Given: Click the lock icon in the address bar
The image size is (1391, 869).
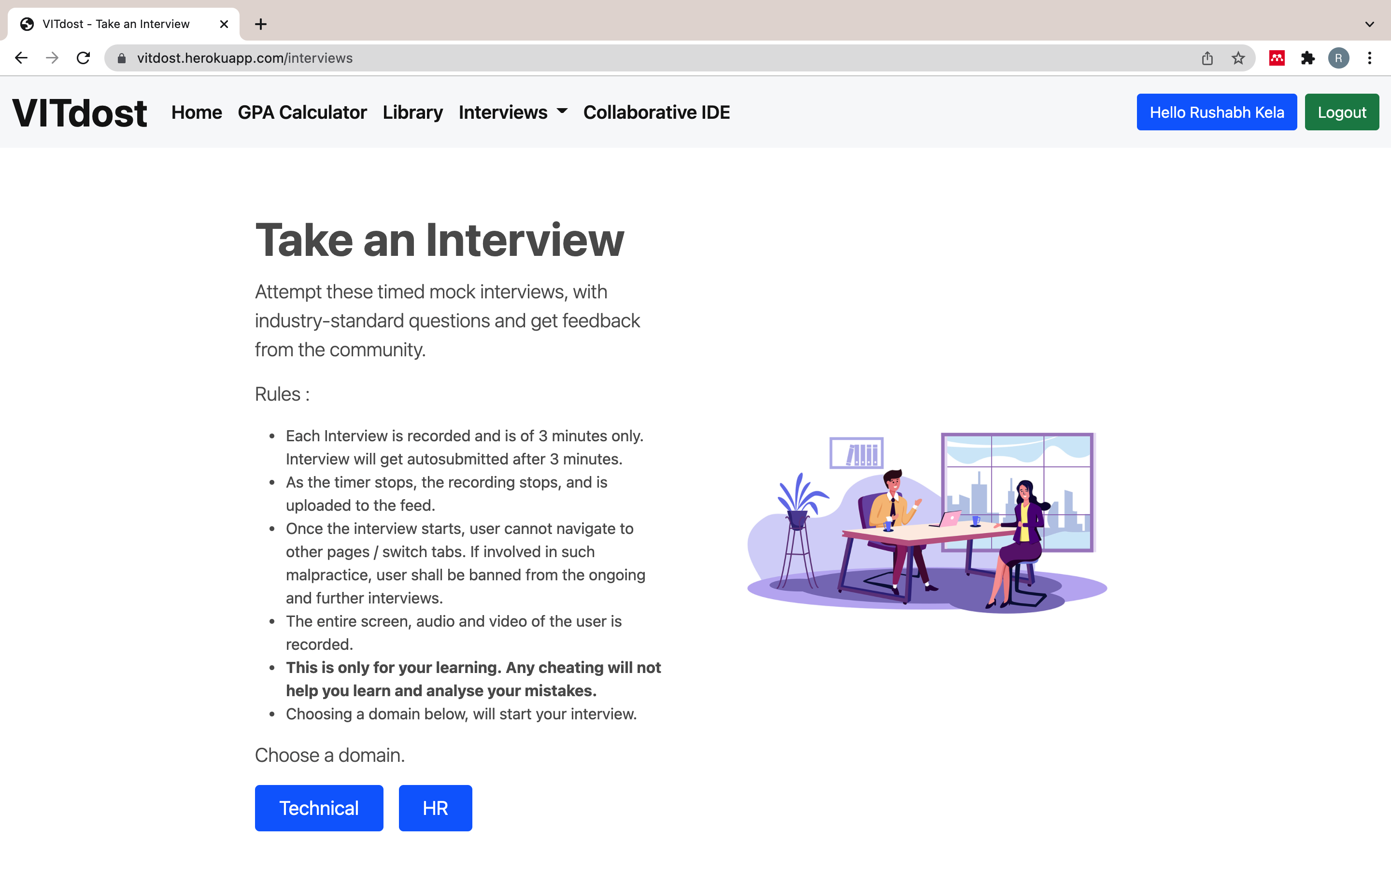Looking at the screenshot, I should pos(121,58).
